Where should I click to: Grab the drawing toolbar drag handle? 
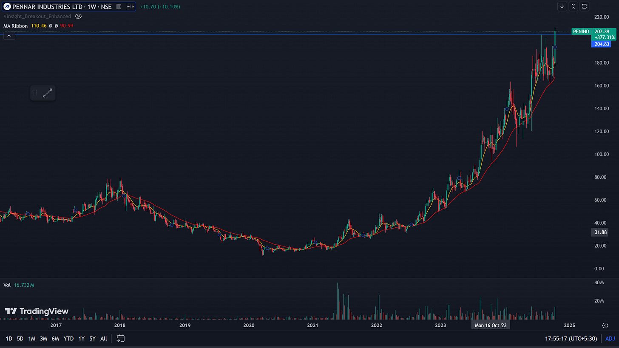pyautogui.click(x=35, y=93)
